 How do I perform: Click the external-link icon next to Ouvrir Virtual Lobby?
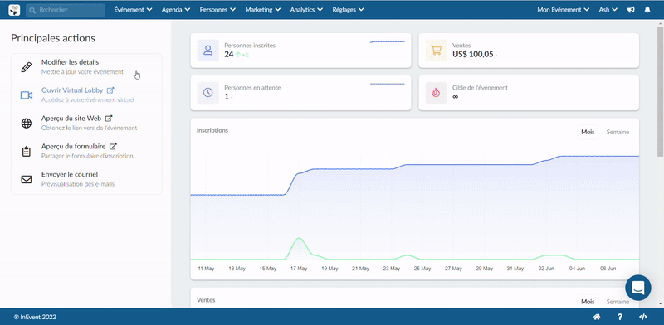click(110, 90)
